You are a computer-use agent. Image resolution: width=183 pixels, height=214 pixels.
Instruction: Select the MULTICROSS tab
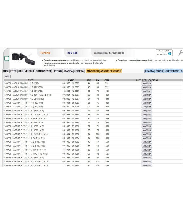(172, 71)
